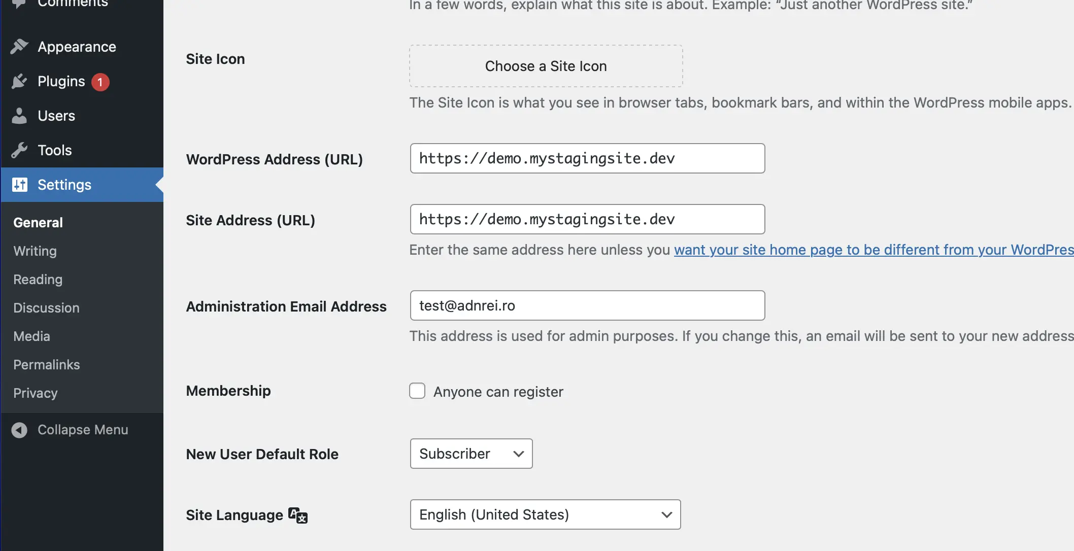The width and height of the screenshot is (1074, 551).
Task: Click the Site Address URL field
Action: coord(587,219)
